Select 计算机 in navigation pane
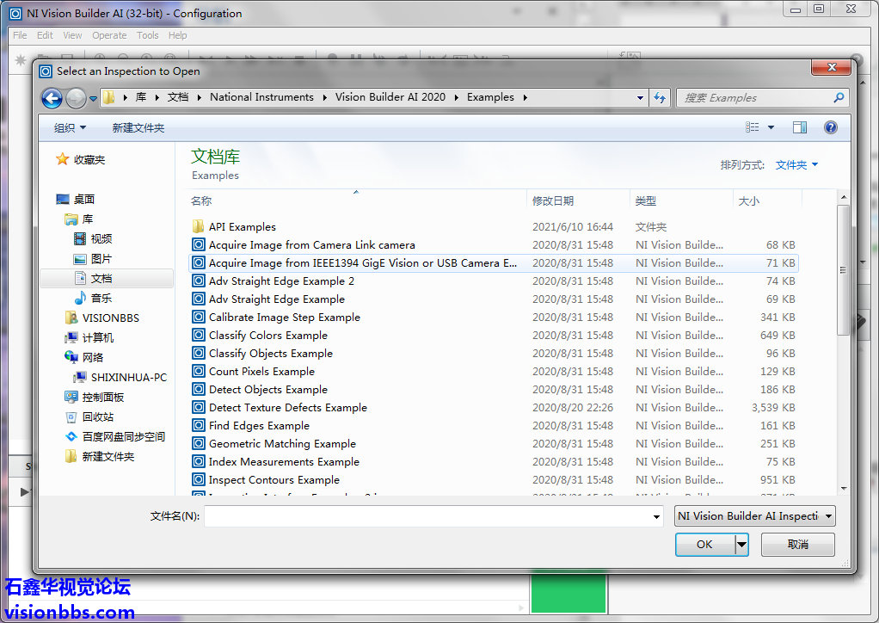Image resolution: width=879 pixels, height=623 pixels. click(x=97, y=337)
